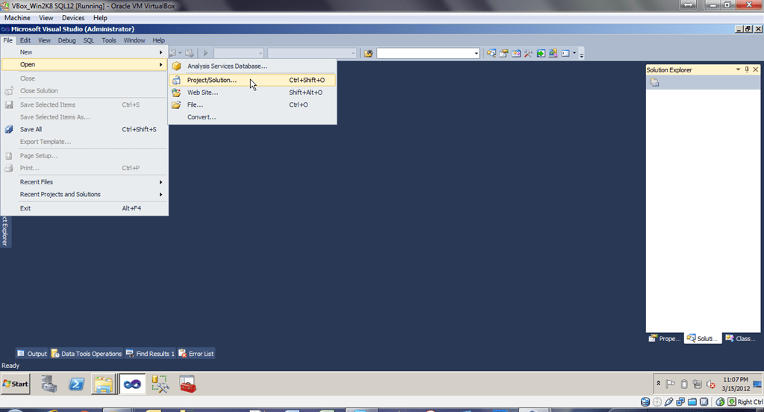The height and width of the screenshot is (412, 764).
Task: Switch to the Class View tab
Action: tap(741, 338)
